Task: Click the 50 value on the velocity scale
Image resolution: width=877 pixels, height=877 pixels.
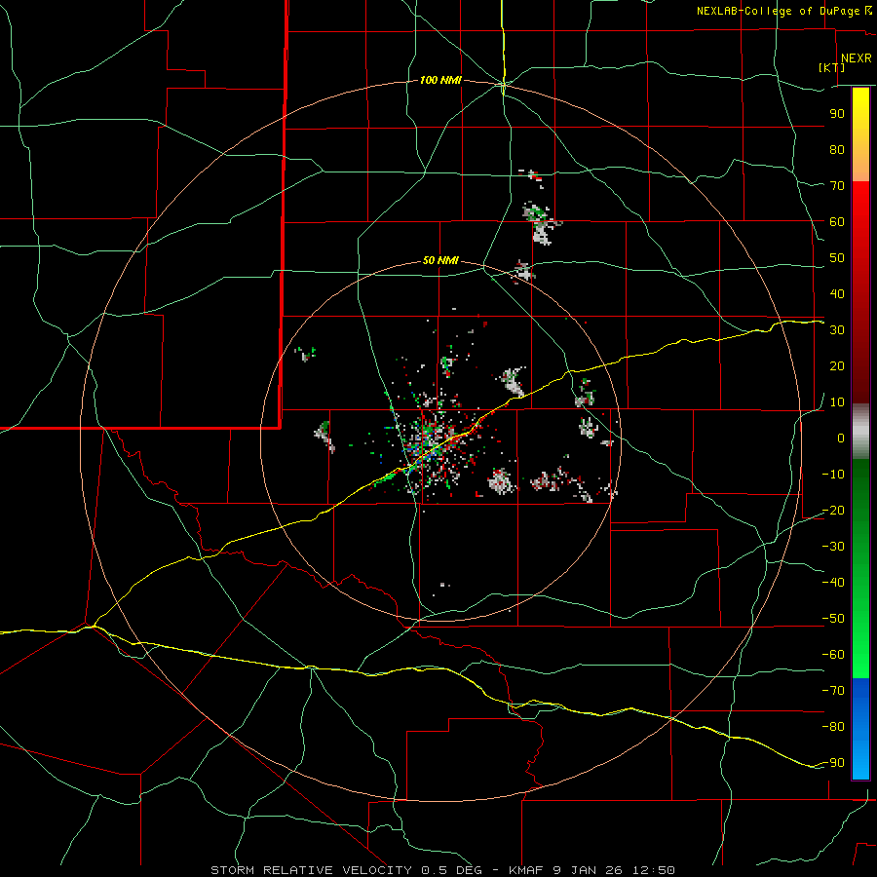Action: point(837,258)
